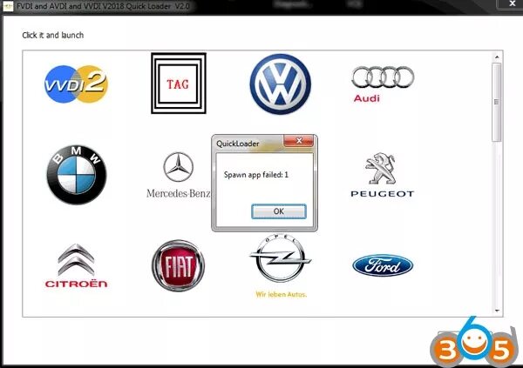523x368 pixels.
Task: Open the Audi rings module
Action: tap(383, 84)
